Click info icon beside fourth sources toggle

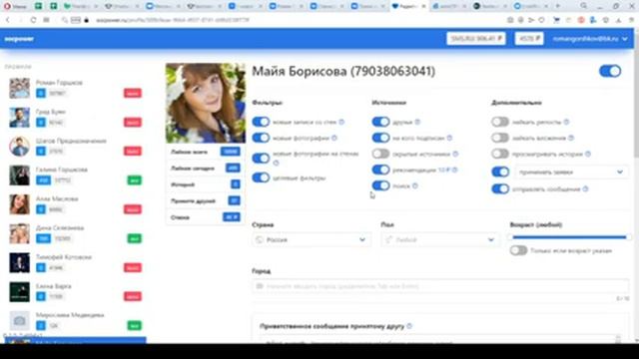click(x=455, y=170)
